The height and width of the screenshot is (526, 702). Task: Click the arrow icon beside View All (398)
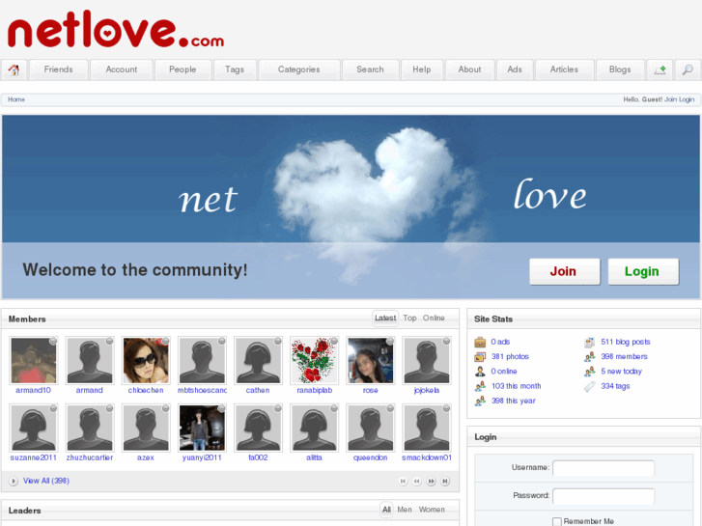pos(14,482)
